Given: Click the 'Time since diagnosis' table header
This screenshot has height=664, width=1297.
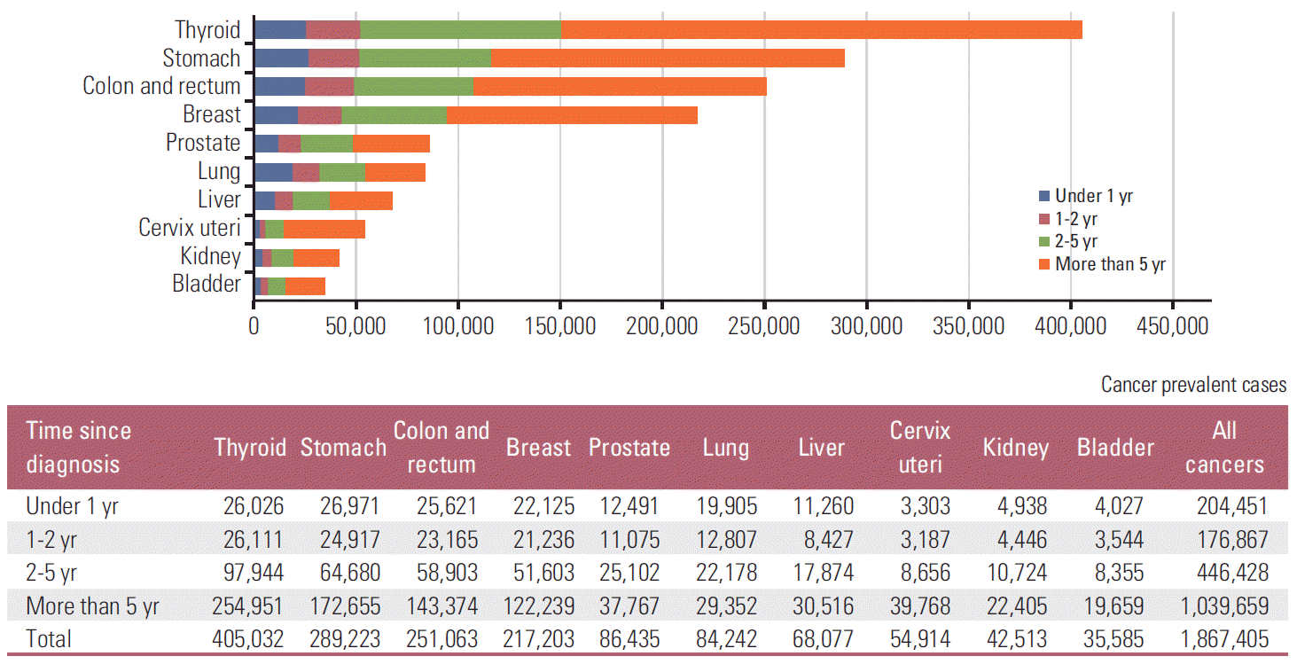Looking at the screenshot, I should coord(79,448).
